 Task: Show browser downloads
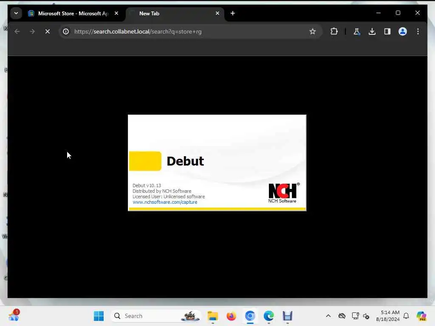(x=372, y=31)
